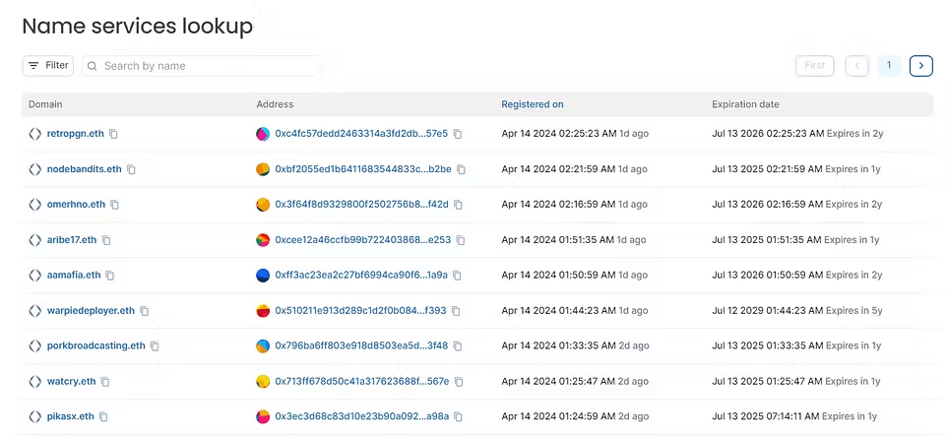Click the identicon for address 0xc4fc57de...57e5
The image size is (948, 438).
263,134
